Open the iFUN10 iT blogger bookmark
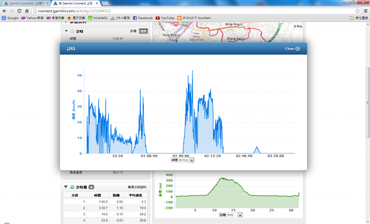Image resolution: width=370 pixels, height=224 pixels. [x=195, y=18]
